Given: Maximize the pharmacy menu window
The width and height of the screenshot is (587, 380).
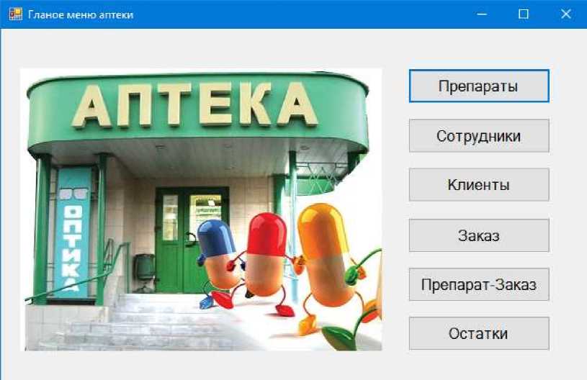Looking at the screenshot, I should coord(524,14).
